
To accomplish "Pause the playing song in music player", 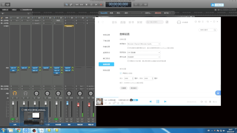I will click(158, 101).
